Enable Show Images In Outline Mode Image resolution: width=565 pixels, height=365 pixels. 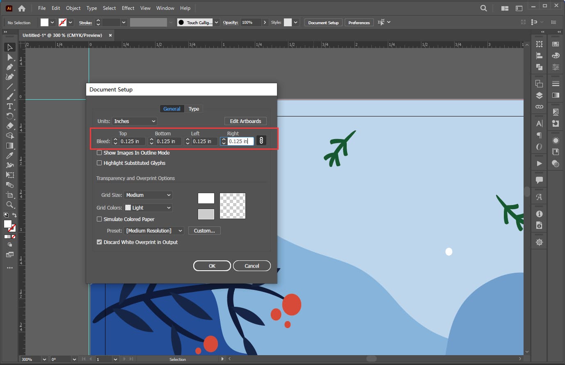tap(99, 153)
